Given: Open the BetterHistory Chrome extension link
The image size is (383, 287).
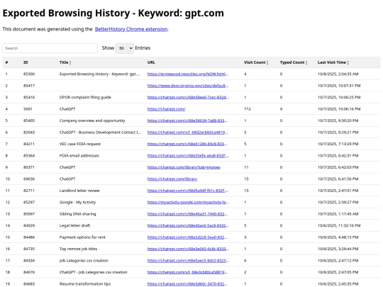Looking at the screenshot, I should [131, 29].
